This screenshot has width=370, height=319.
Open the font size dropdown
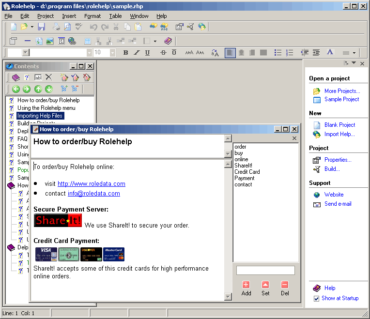point(112,53)
